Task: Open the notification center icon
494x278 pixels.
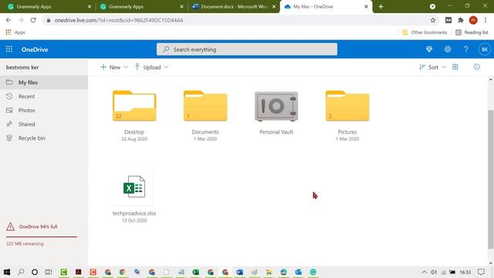Action: click(481, 272)
